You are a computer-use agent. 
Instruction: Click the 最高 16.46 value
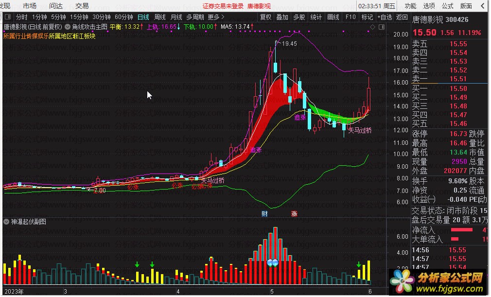pyautogui.click(x=458, y=143)
